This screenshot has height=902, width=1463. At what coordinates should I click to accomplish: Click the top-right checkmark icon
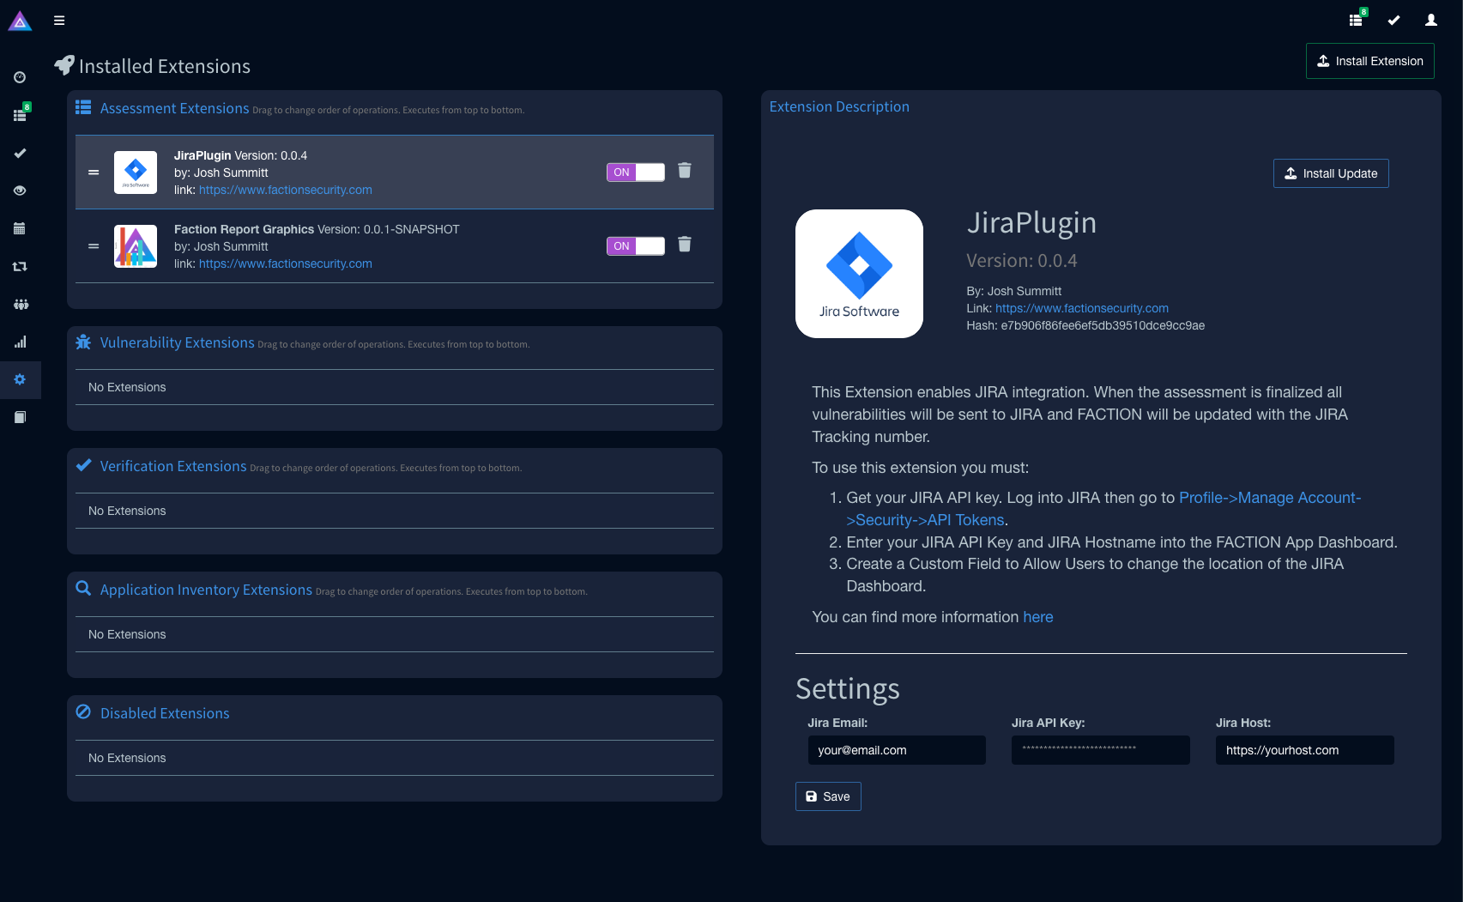[x=1393, y=21]
